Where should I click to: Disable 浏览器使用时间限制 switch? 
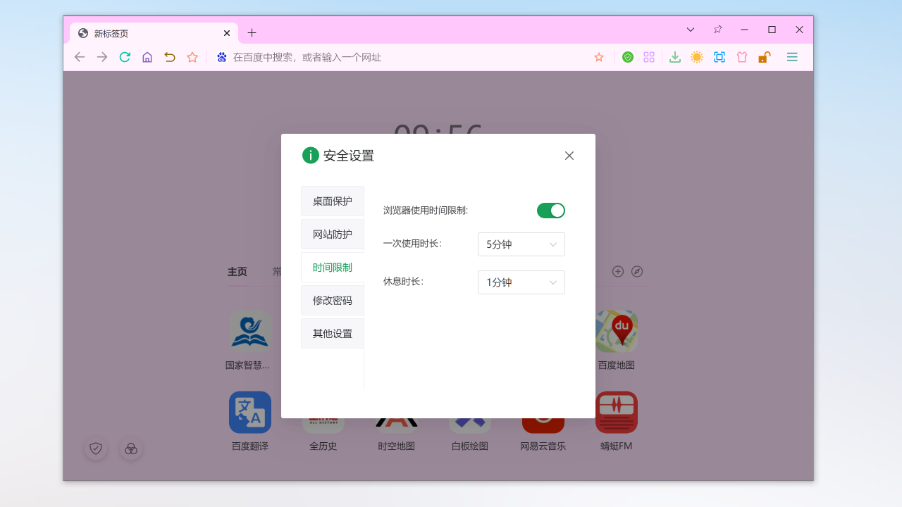(x=551, y=210)
